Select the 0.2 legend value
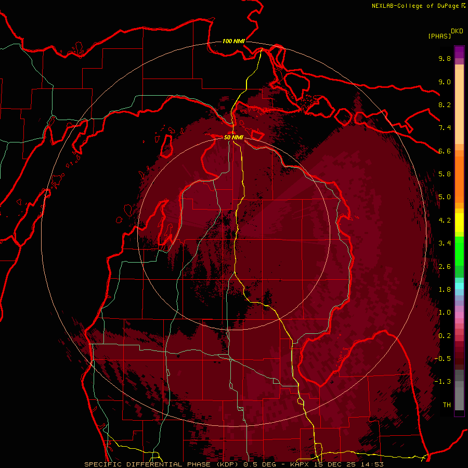468x468 pixels. pyautogui.click(x=445, y=336)
